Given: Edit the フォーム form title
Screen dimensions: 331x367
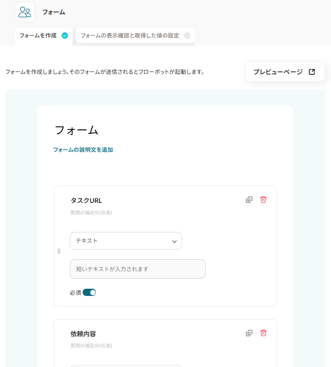Looking at the screenshot, I should 76,130.
